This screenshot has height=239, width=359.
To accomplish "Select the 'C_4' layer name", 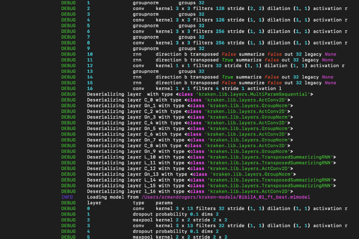I will 149,123.
